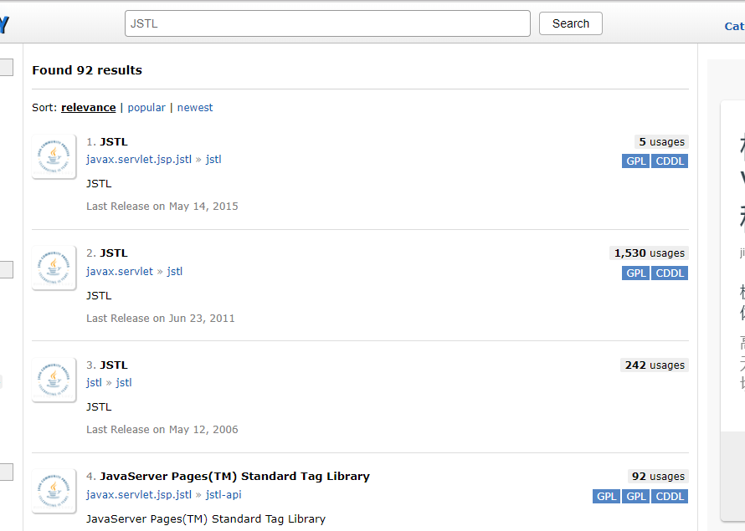Open the first JSTL result title
This screenshot has height=531, width=745.
[x=114, y=142]
